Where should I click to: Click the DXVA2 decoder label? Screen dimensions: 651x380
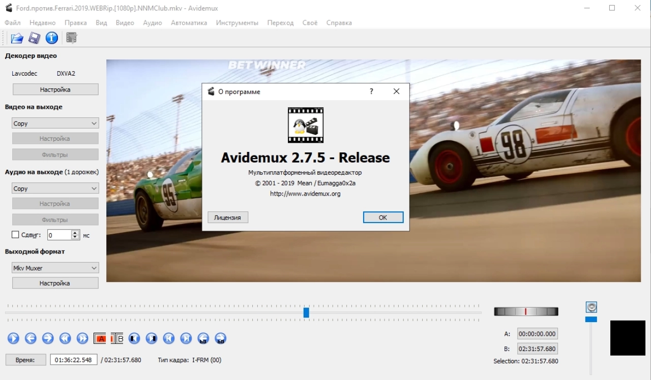[66, 74]
